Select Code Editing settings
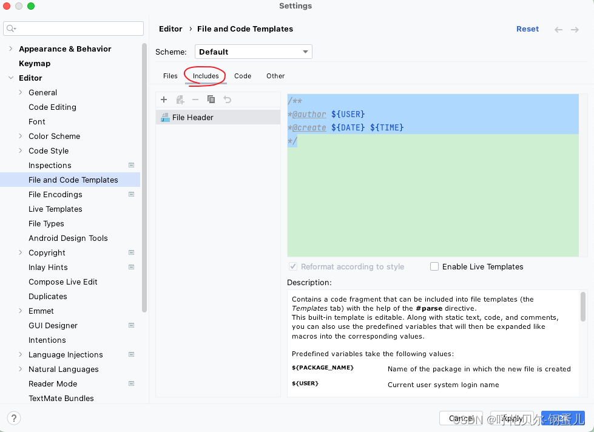This screenshot has height=432, width=594. click(x=52, y=107)
